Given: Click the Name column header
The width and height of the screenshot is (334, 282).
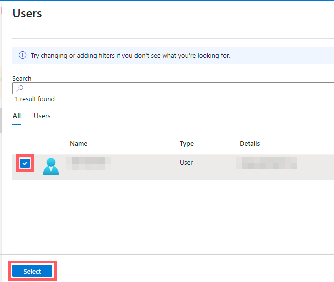Looking at the screenshot, I should [x=78, y=143].
